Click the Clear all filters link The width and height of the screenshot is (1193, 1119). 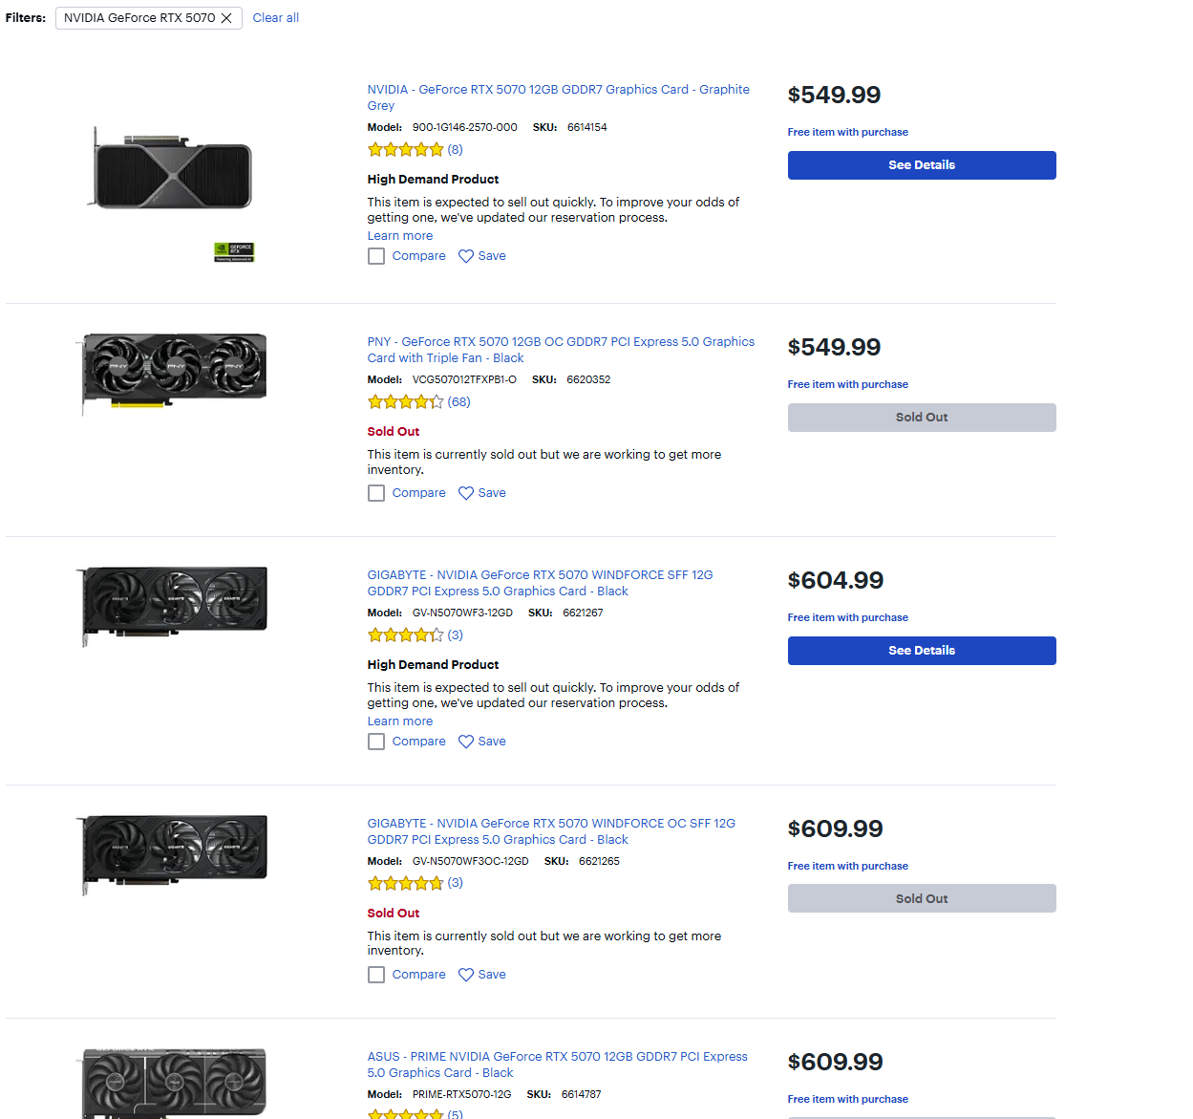(275, 18)
